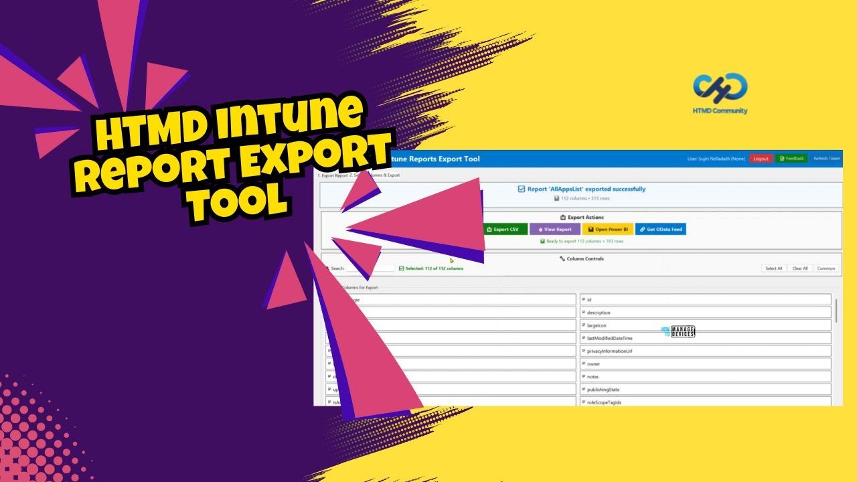857x482 pixels.
Task: Click Select All columns button
Action: 774,268
